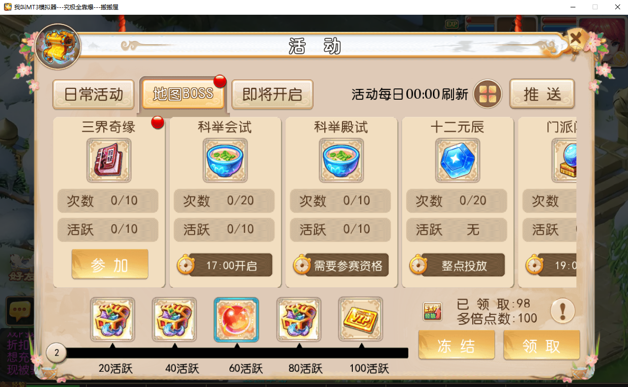628x387 pixels.
Task: Click the 参加 button for 三界奇缘
Action: coord(110,264)
